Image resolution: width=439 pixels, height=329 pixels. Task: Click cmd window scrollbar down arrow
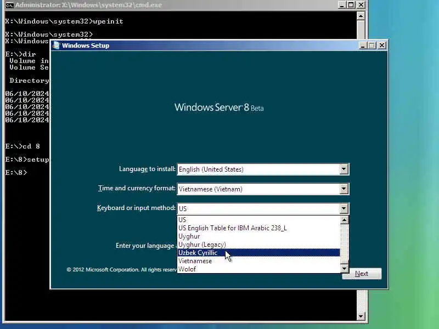click(x=361, y=316)
